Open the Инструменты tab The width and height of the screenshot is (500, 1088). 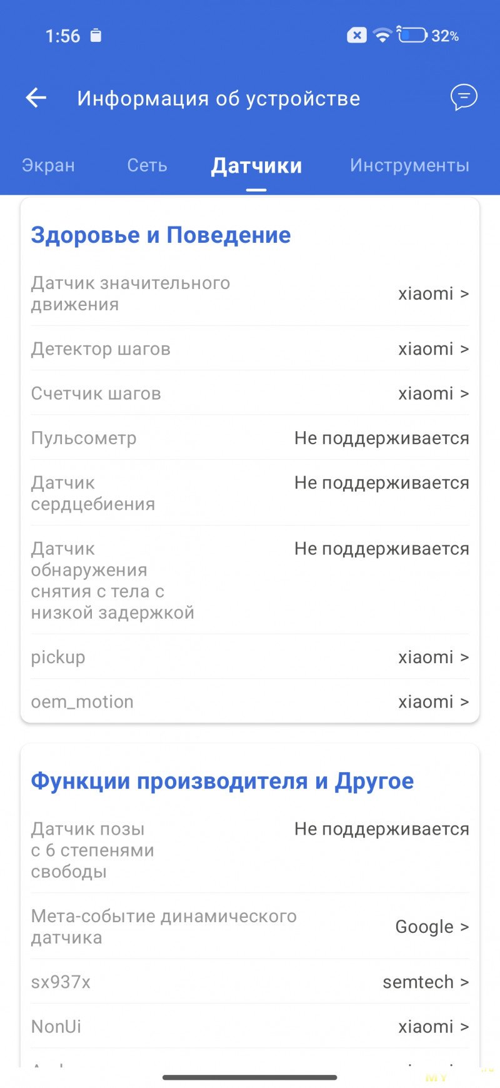(409, 165)
